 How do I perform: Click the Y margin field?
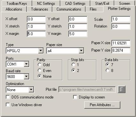pos(78,34)
